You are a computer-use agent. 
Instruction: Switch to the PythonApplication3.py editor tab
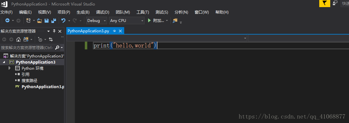click(88, 31)
